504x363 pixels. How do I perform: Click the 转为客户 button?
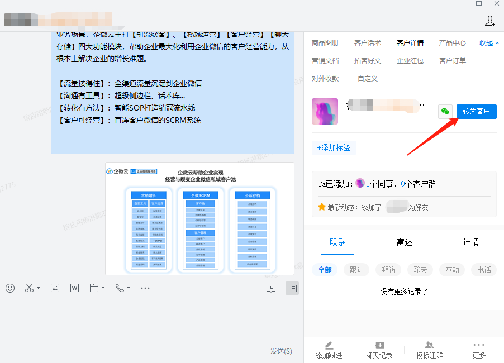tap(476, 111)
